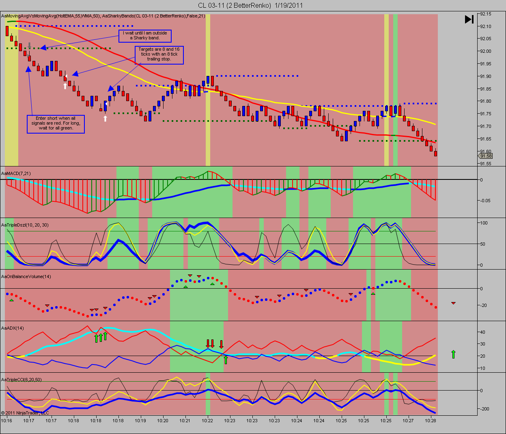
Task: Click the AaTripleDszl(10, 20, 30) panel label
Action: [25, 225]
